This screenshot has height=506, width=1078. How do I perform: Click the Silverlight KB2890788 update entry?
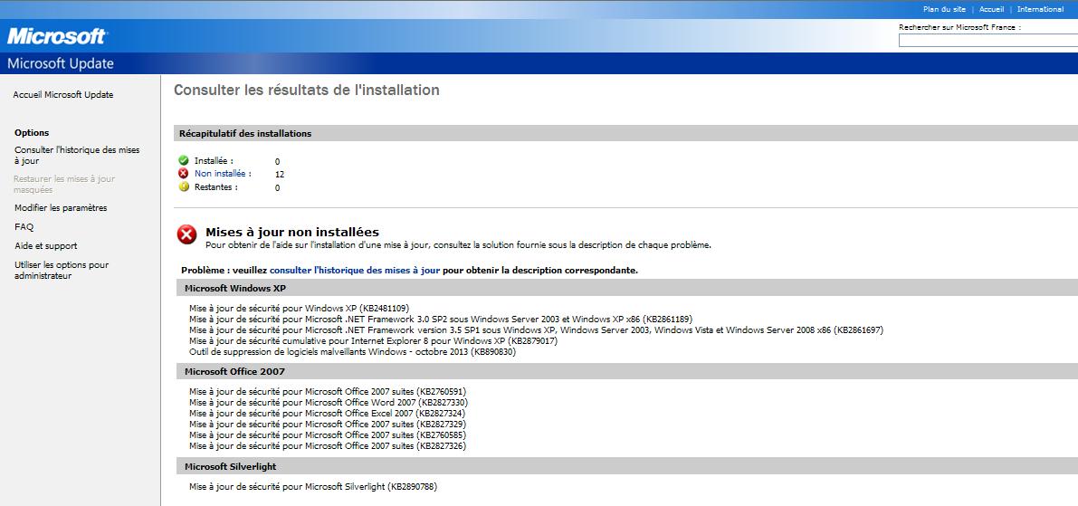(313, 487)
